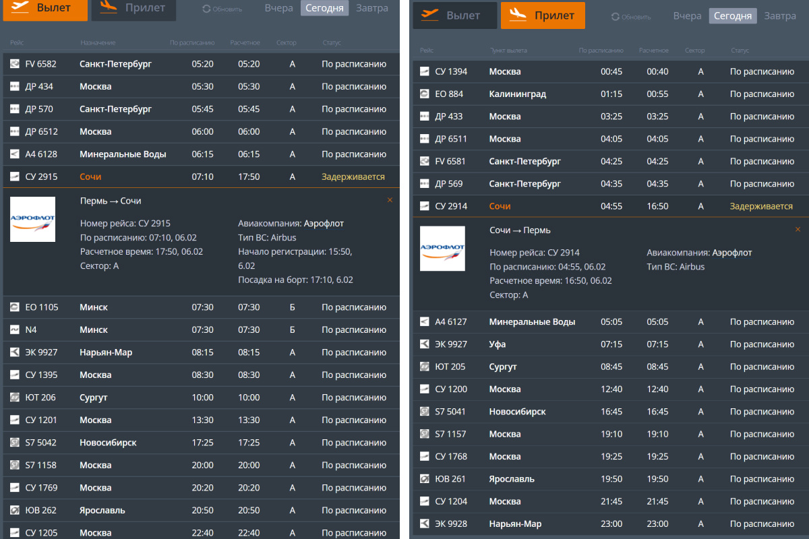This screenshot has height=539, width=809.
Task: Click the Аэрофлот logo in Сочи → Пермь details
Action: [x=442, y=249]
